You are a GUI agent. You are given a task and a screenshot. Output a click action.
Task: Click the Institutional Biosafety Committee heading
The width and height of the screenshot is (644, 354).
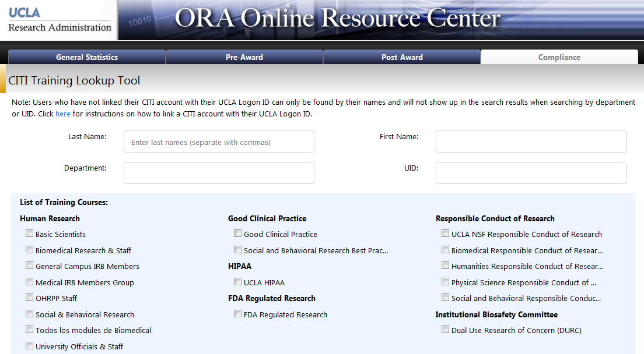496,314
